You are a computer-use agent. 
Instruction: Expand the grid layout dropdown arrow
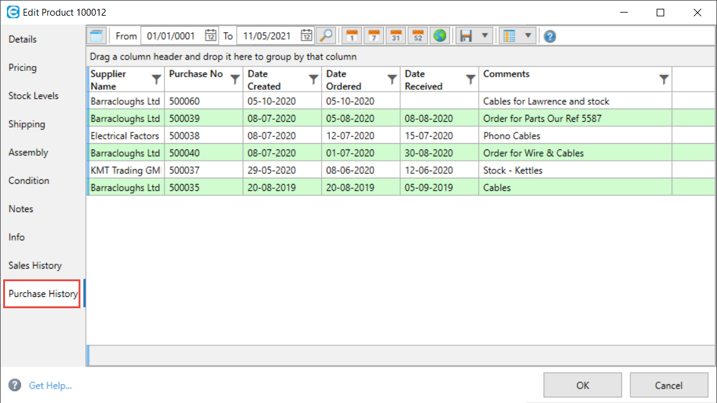528,36
